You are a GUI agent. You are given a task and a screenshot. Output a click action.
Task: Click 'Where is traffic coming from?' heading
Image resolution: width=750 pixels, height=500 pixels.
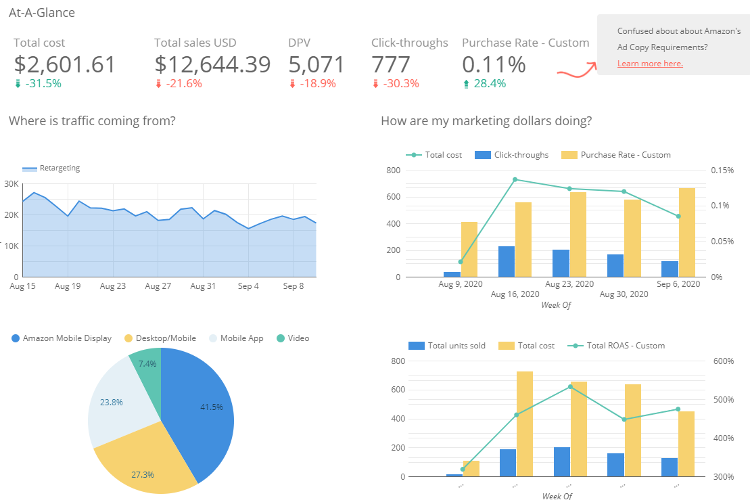[92, 120]
